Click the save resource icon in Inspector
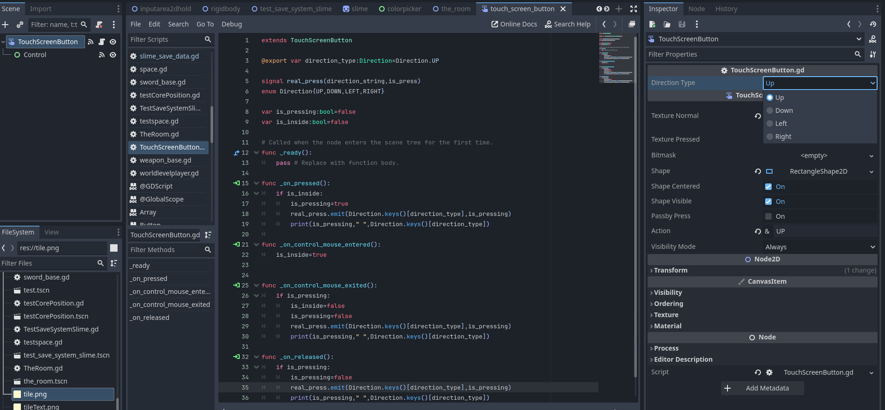This screenshot has height=410, width=885. [682, 24]
